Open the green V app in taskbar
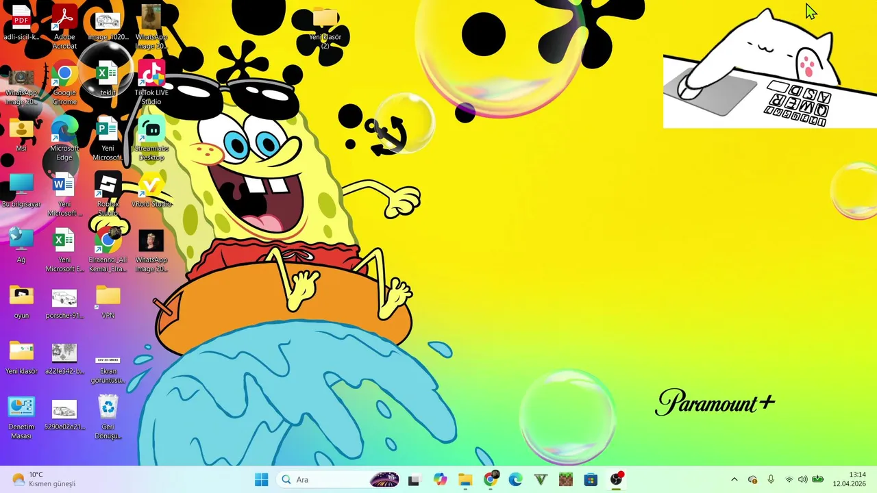The image size is (877, 493). pyautogui.click(x=541, y=480)
